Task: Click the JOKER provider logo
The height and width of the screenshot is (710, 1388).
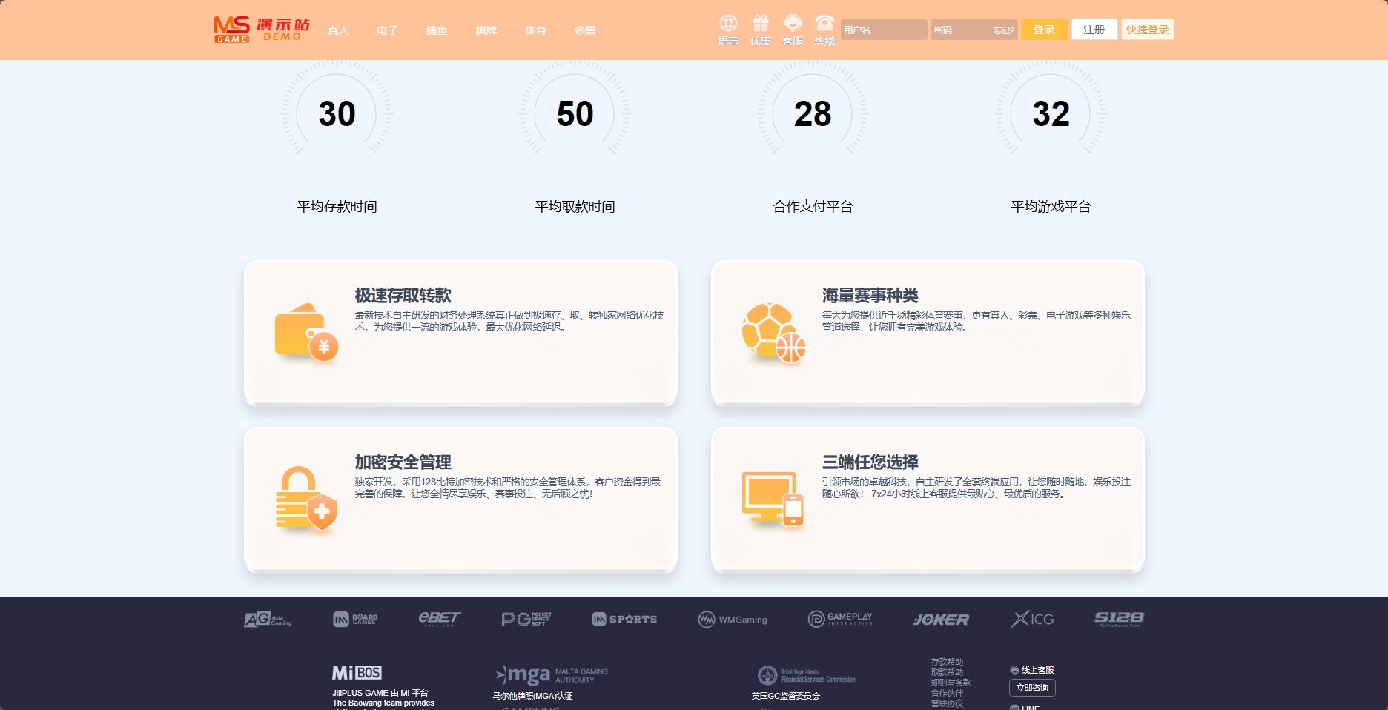Action: point(941,620)
